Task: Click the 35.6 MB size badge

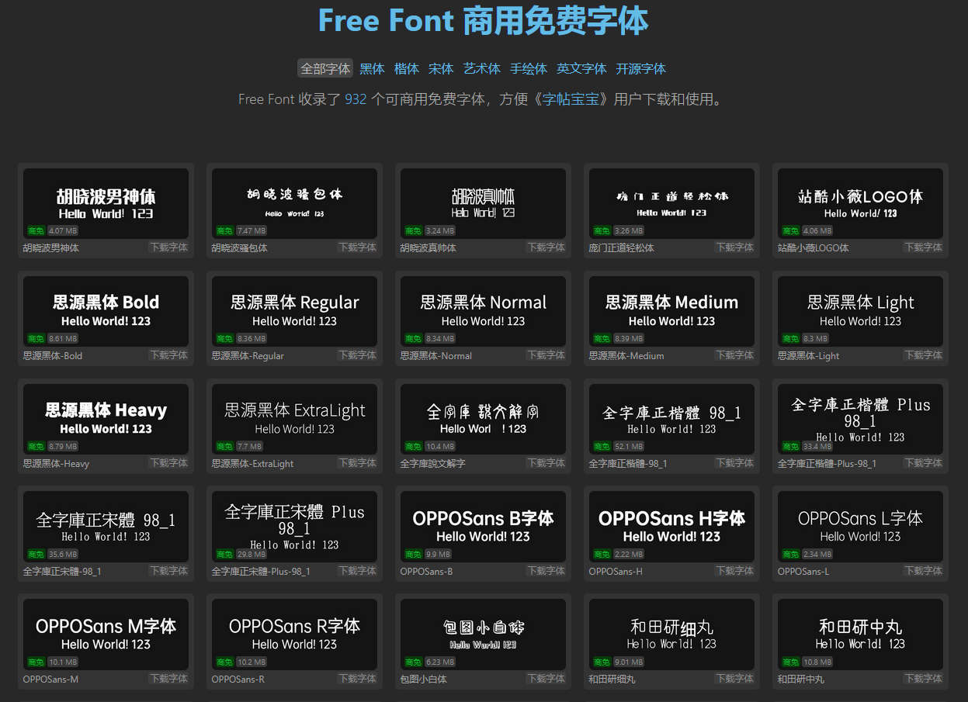Action: (62, 555)
